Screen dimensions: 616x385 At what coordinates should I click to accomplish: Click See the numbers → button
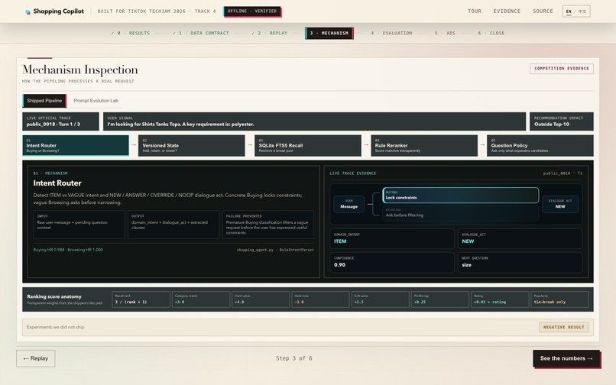(566, 358)
